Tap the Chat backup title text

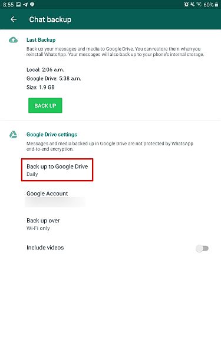(50, 19)
